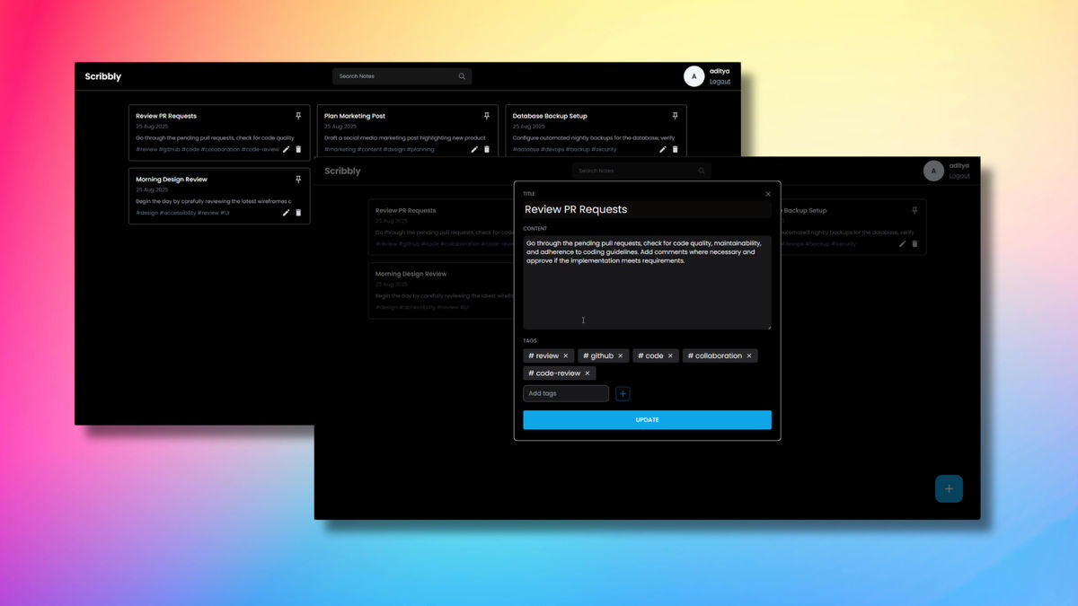Remove the review tag

tap(565, 356)
